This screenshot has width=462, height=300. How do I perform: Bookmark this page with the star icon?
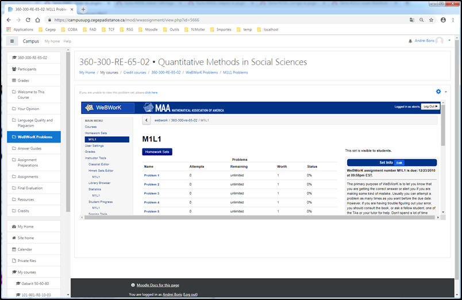pyautogui.click(x=430, y=20)
